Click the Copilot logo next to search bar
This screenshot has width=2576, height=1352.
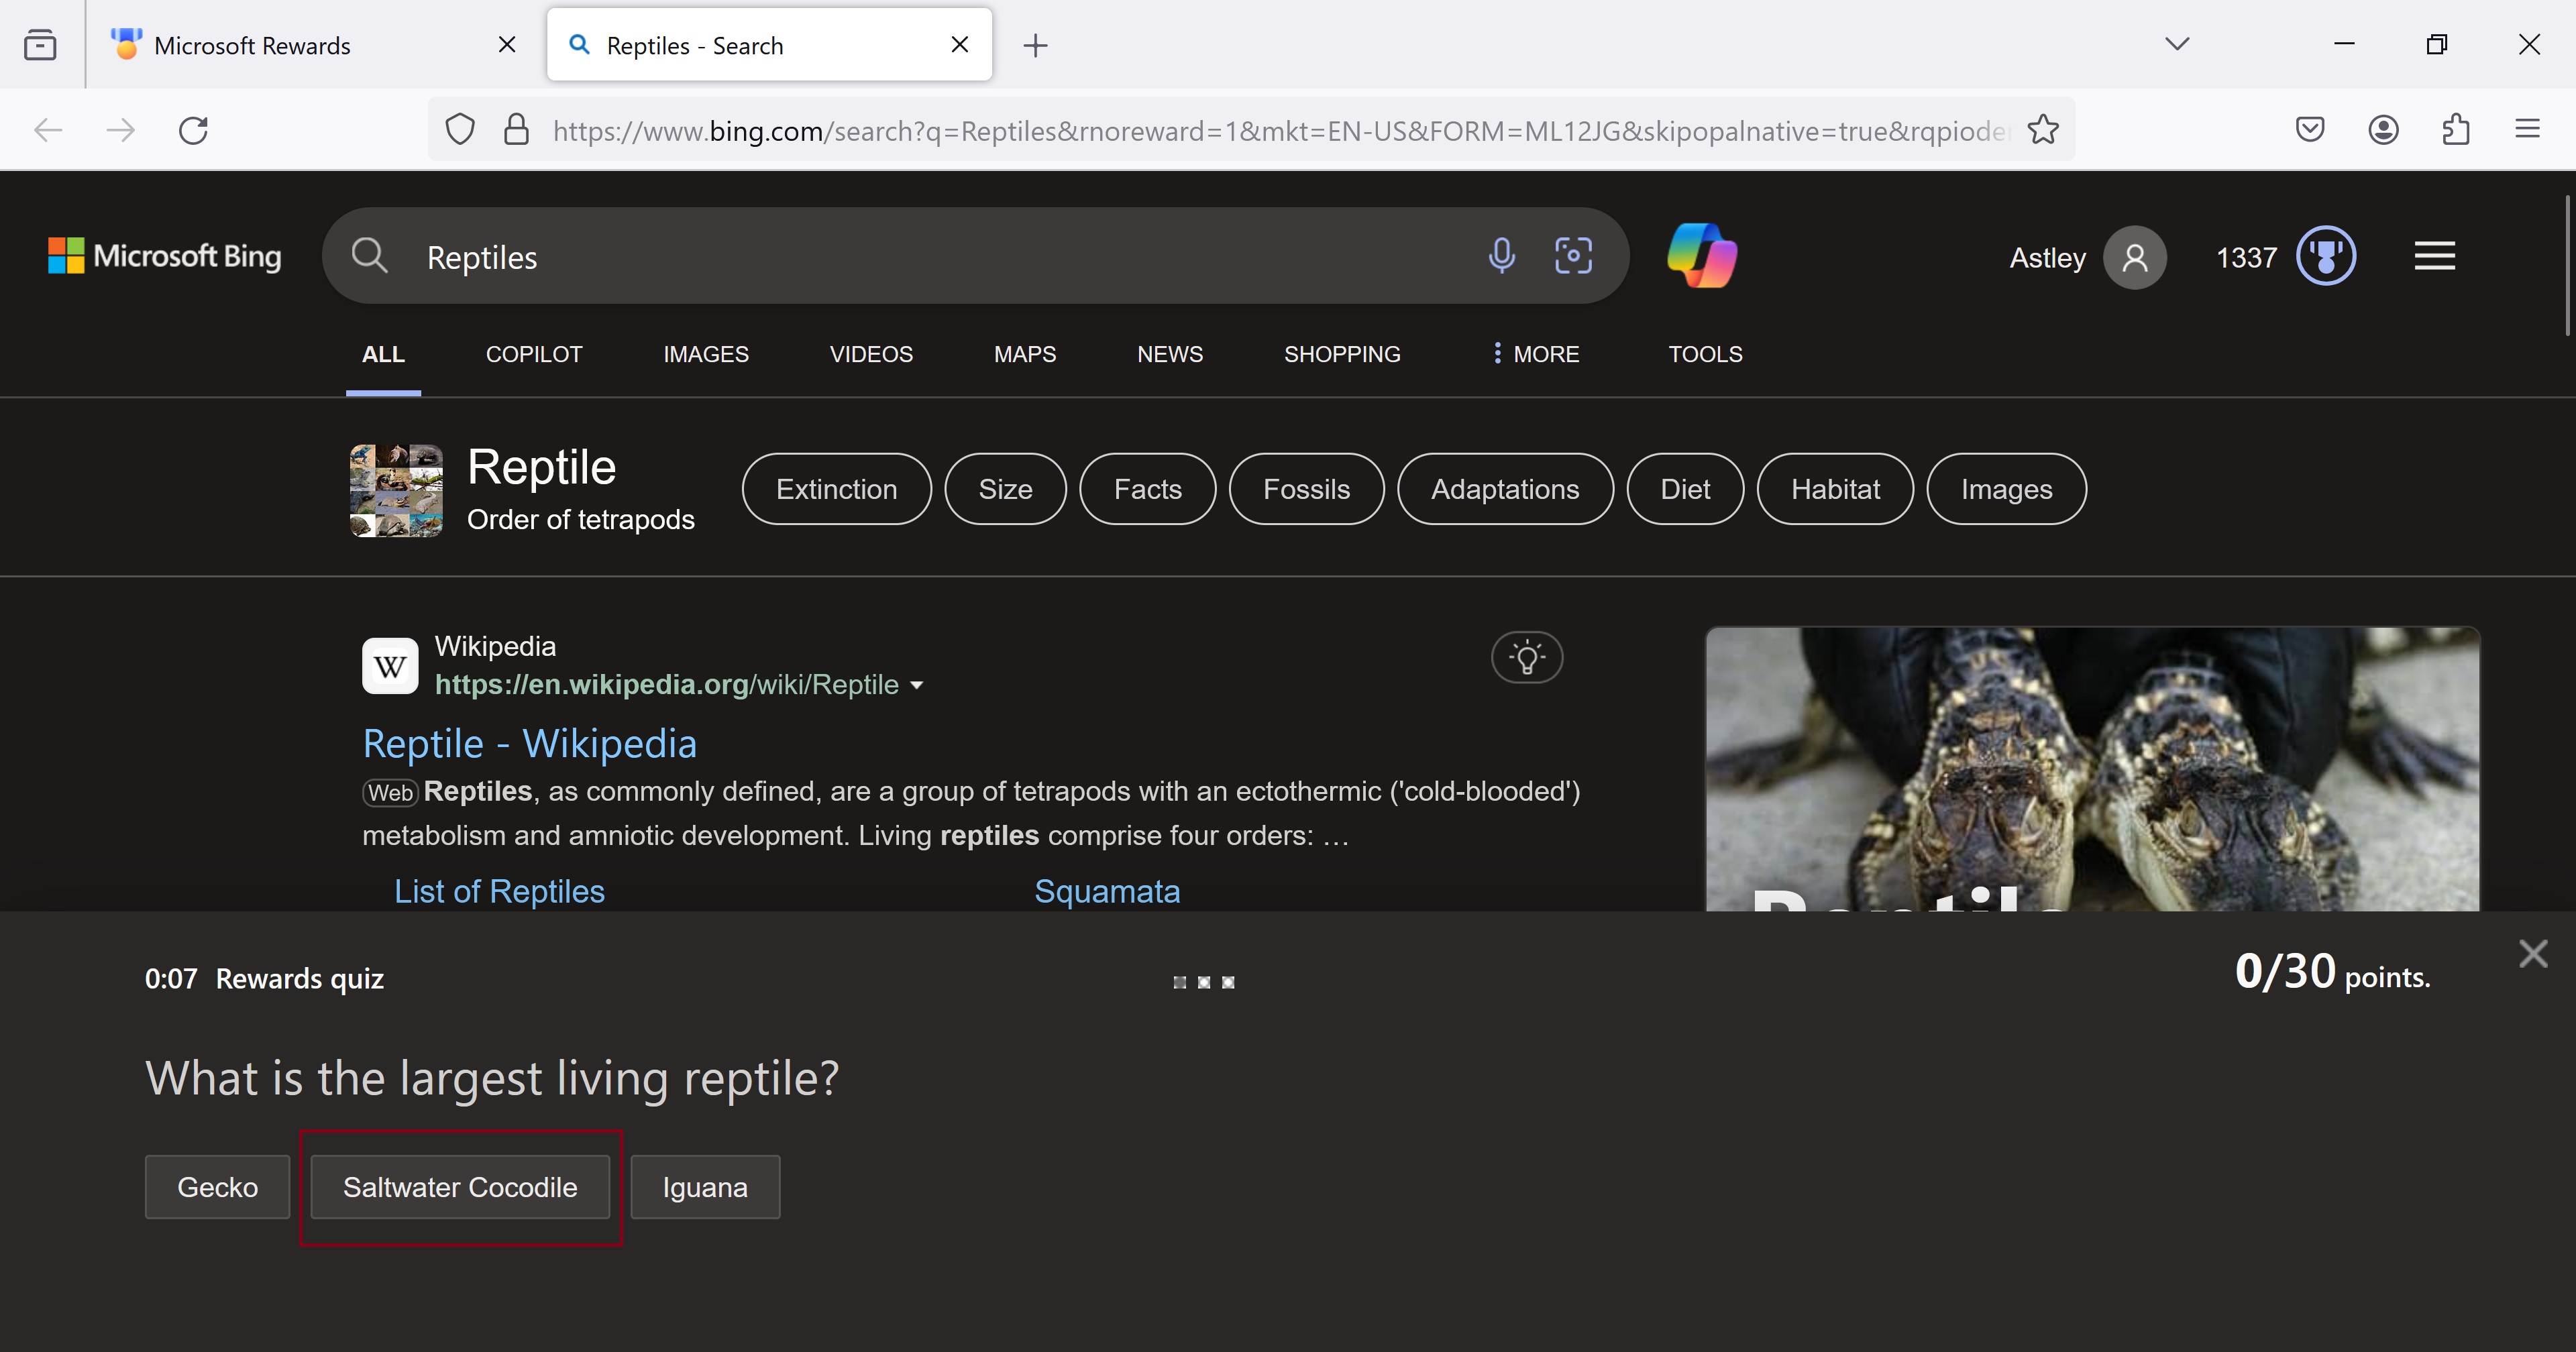[1702, 256]
